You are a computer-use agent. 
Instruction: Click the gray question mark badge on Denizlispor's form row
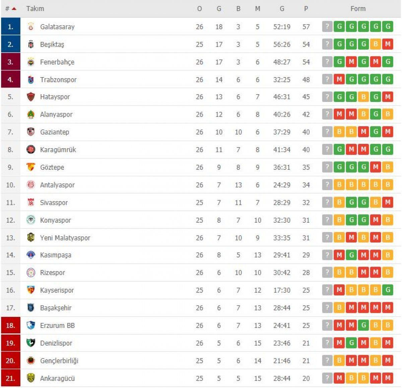[x=327, y=343]
